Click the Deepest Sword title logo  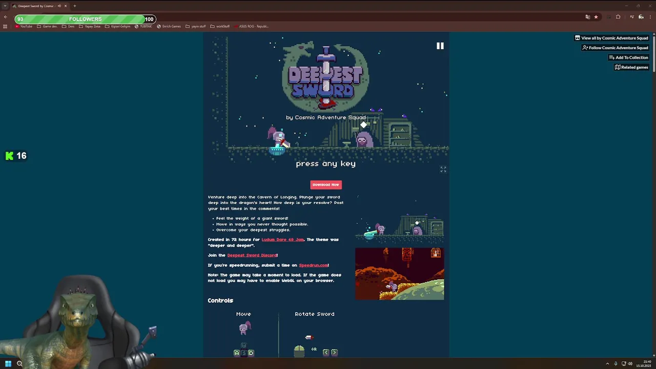pyautogui.click(x=325, y=77)
